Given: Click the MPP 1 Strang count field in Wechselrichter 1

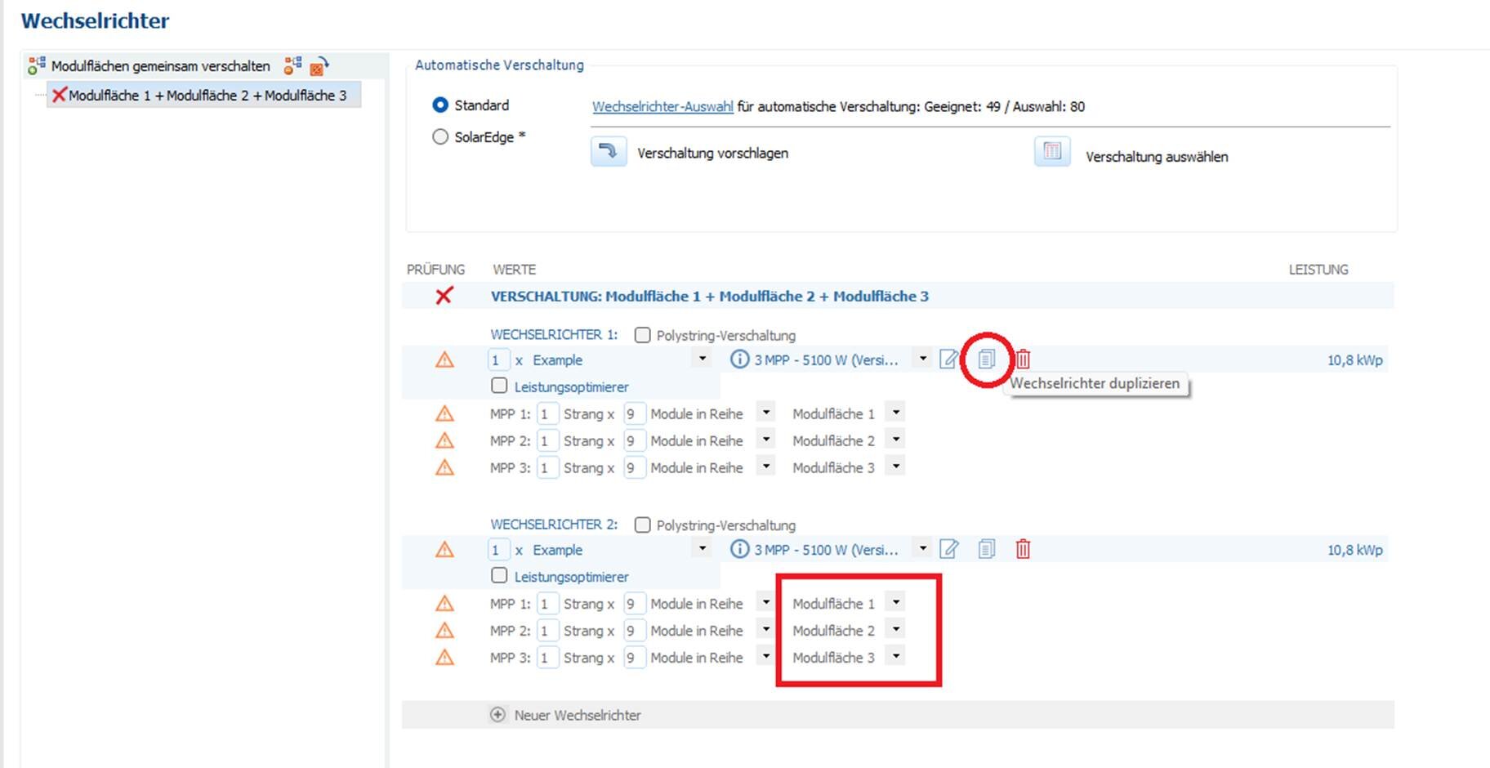Looking at the screenshot, I should [547, 414].
